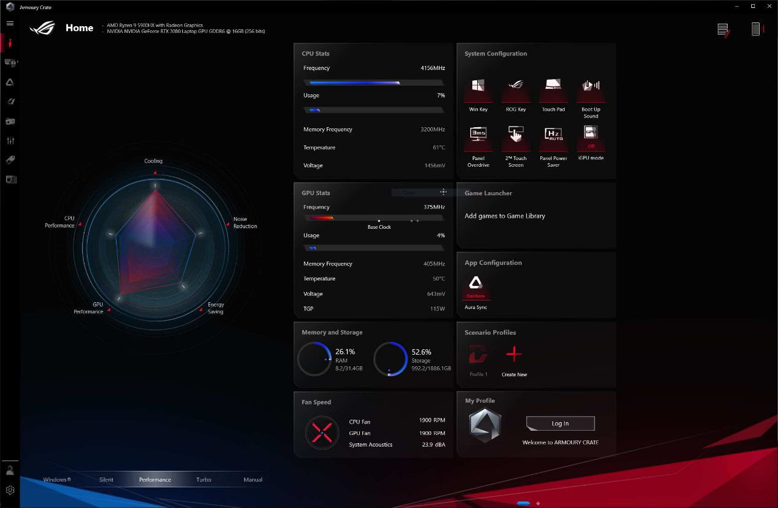Toggle Panel Overdrive setting
This screenshot has height=508, width=778.
tap(478, 139)
